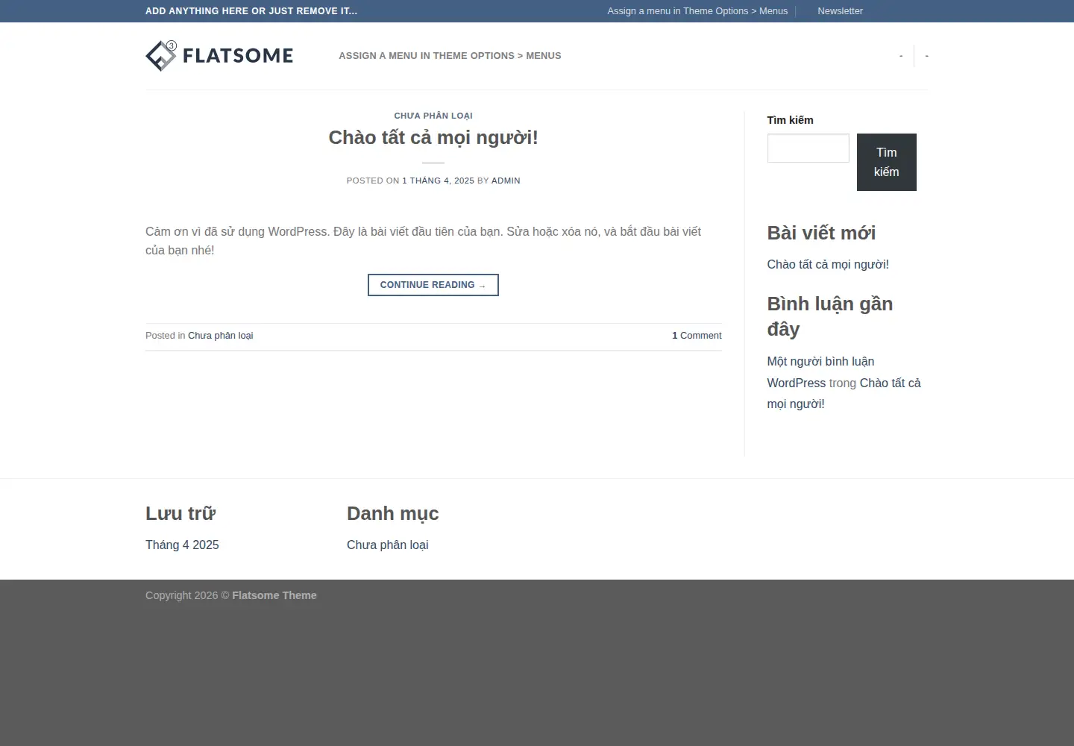
Task: Click the 'Bài viết mới' sidebar heading
Action: point(821,233)
